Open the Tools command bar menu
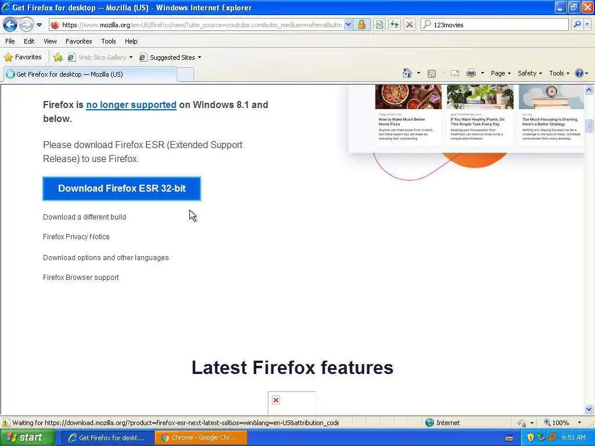This screenshot has width=595, height=446. point(560,73)
